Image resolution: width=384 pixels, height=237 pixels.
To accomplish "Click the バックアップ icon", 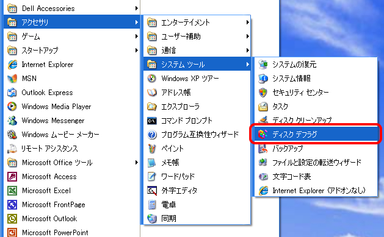I will [x=263, y=149].
